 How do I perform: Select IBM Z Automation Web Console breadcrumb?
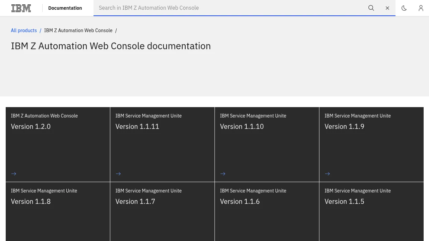(78, 30)
